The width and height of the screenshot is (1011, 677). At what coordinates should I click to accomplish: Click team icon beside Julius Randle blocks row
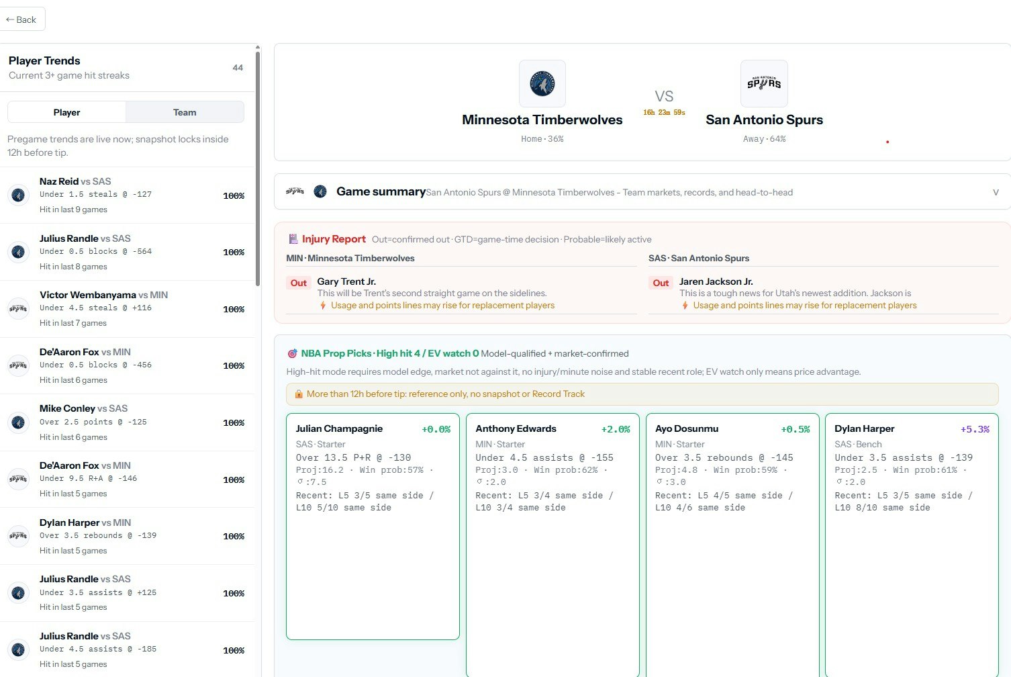coord(18,252)
